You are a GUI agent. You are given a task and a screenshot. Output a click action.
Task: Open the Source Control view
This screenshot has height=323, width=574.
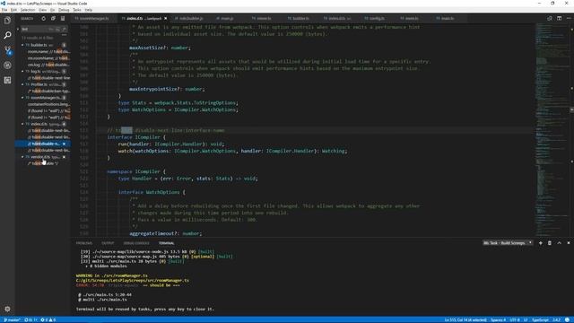(x=7, y=50)
